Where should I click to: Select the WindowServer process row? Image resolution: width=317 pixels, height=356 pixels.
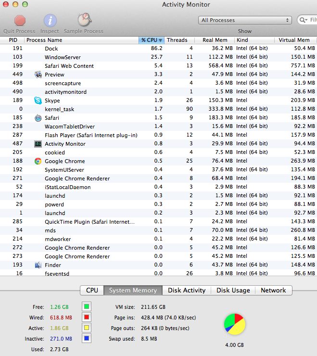point(159,57)
